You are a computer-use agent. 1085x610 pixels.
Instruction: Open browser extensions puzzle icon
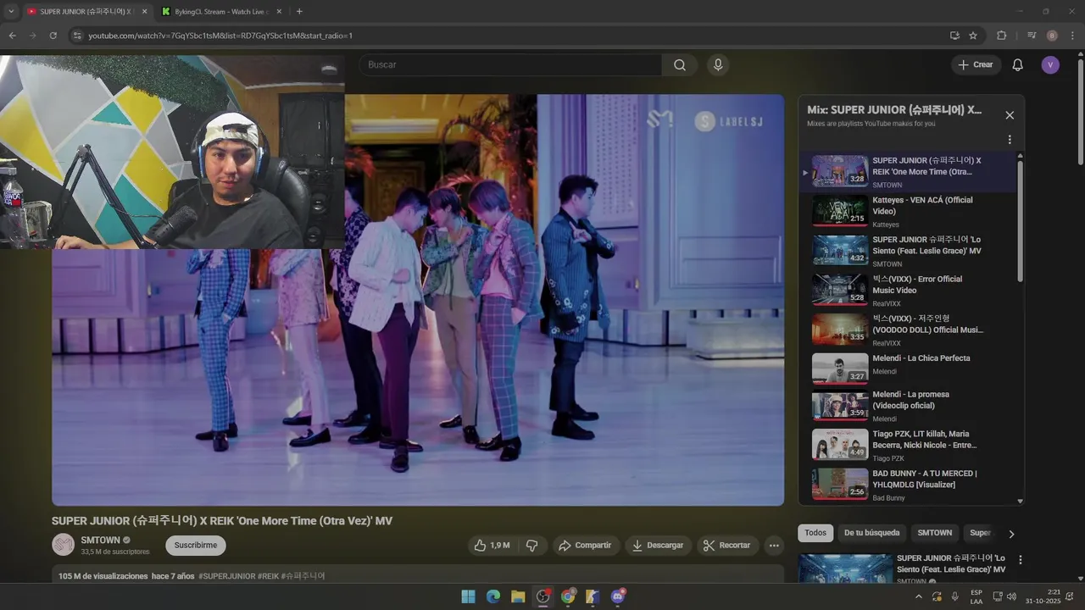point(1002,36)
